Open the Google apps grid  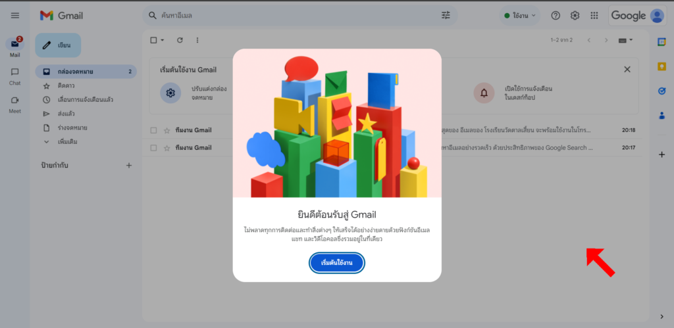(x=594, y=16)
